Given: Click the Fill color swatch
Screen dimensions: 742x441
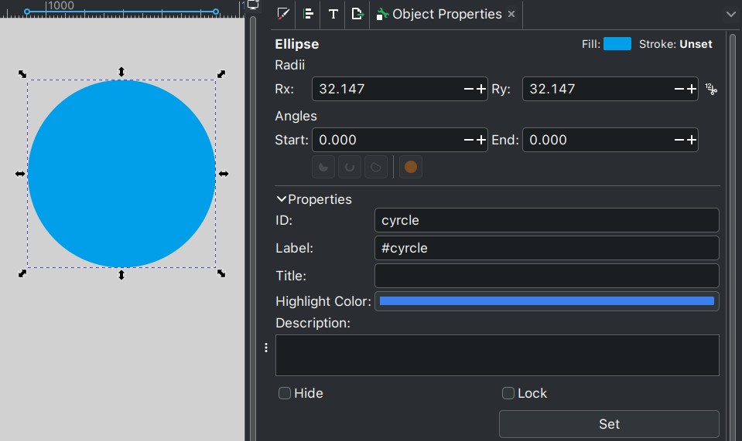Looking at the screenshot, I should (617, 44).
